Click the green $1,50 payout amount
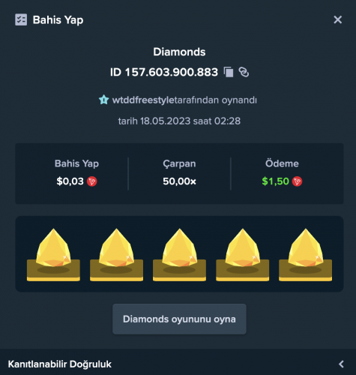The height and width of the screenshot is (375, 356). (275, 181)
